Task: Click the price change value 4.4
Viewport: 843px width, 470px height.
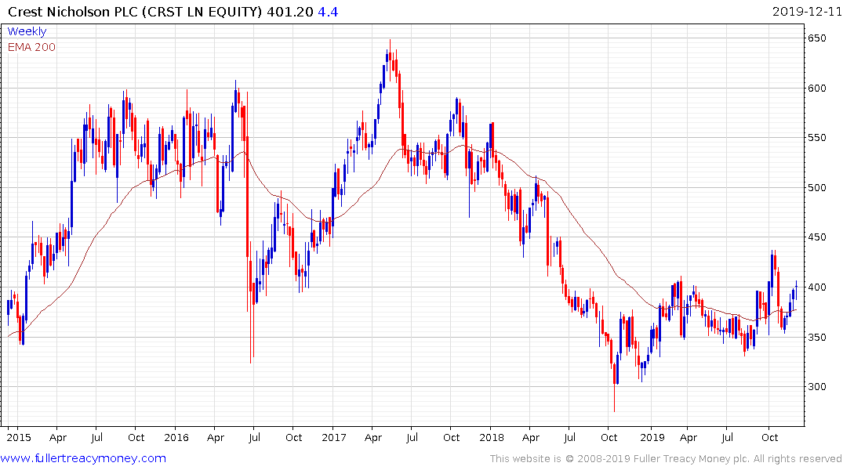Action: [328, 11]
